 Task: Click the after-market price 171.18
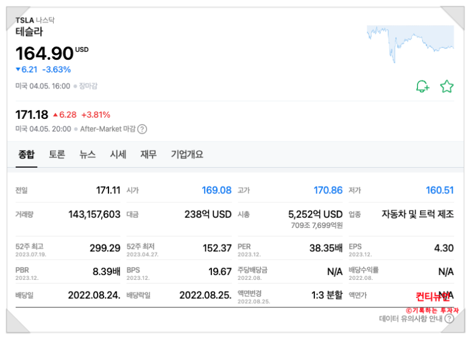pos(32,115)
